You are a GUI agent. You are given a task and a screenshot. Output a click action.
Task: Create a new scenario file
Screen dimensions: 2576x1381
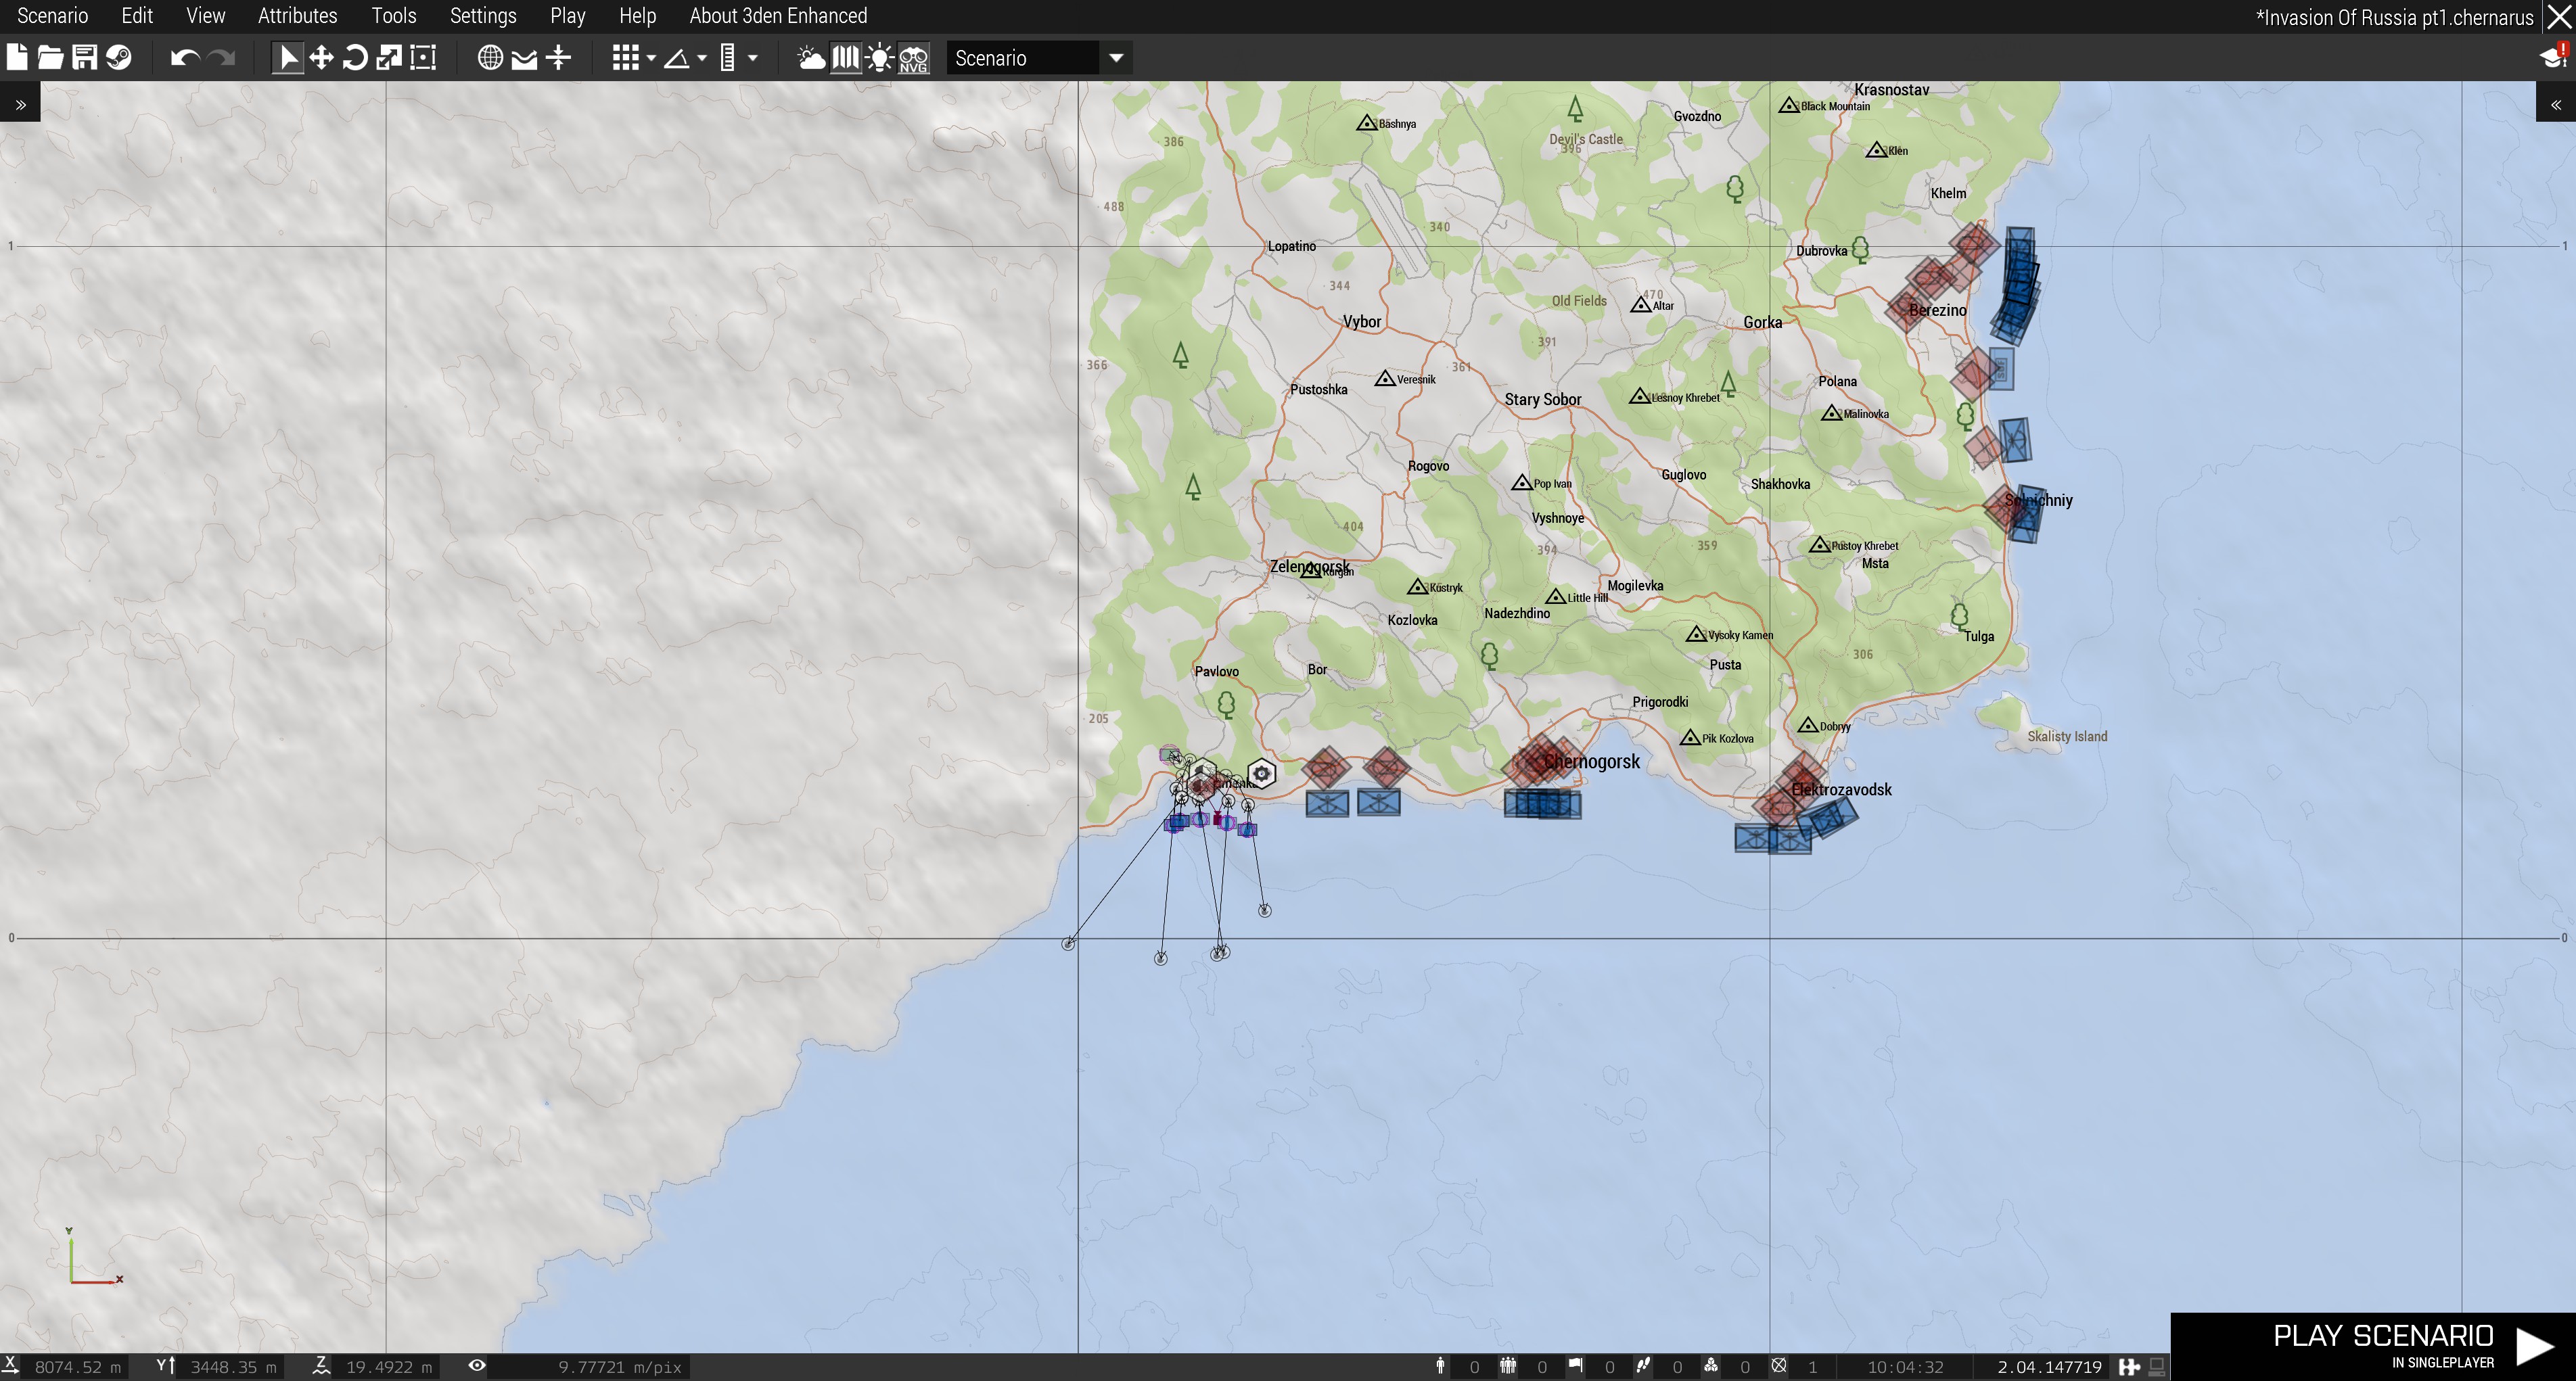coord(17,58)
